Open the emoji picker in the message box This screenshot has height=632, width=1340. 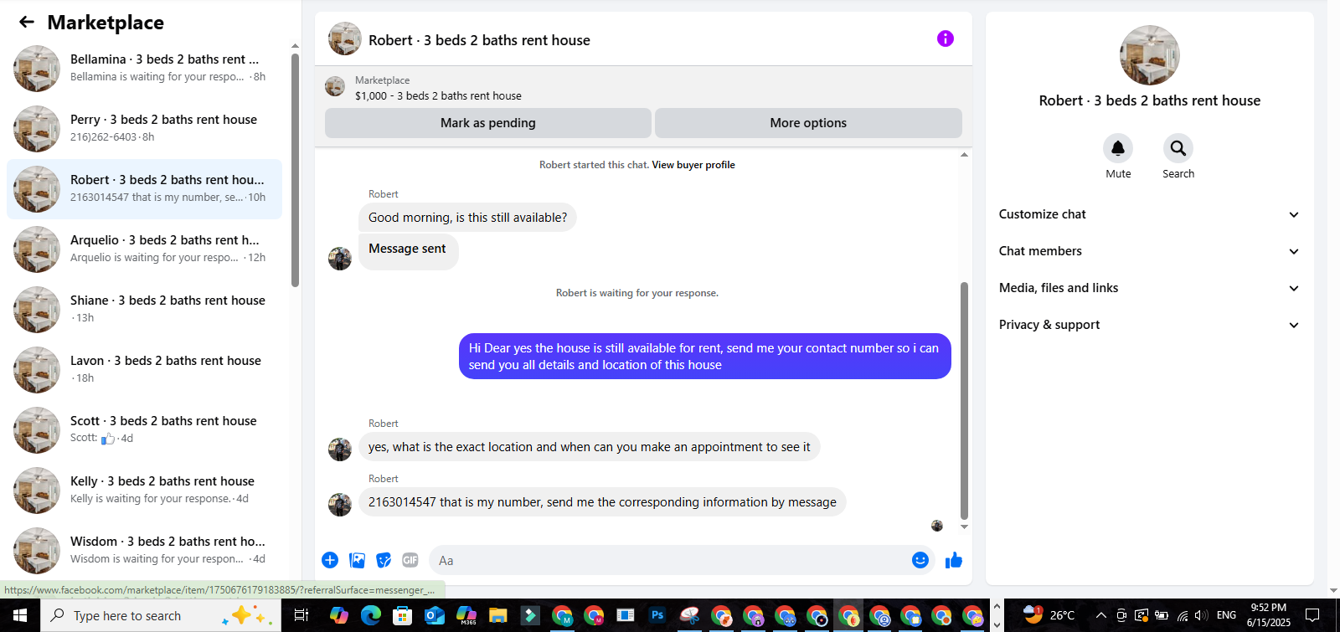pyautogui.click(x=920, y=560)
